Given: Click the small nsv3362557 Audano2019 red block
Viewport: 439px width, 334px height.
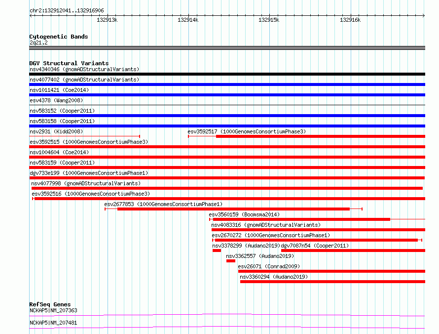Looking at the screenshot, I should click(231, 261).
